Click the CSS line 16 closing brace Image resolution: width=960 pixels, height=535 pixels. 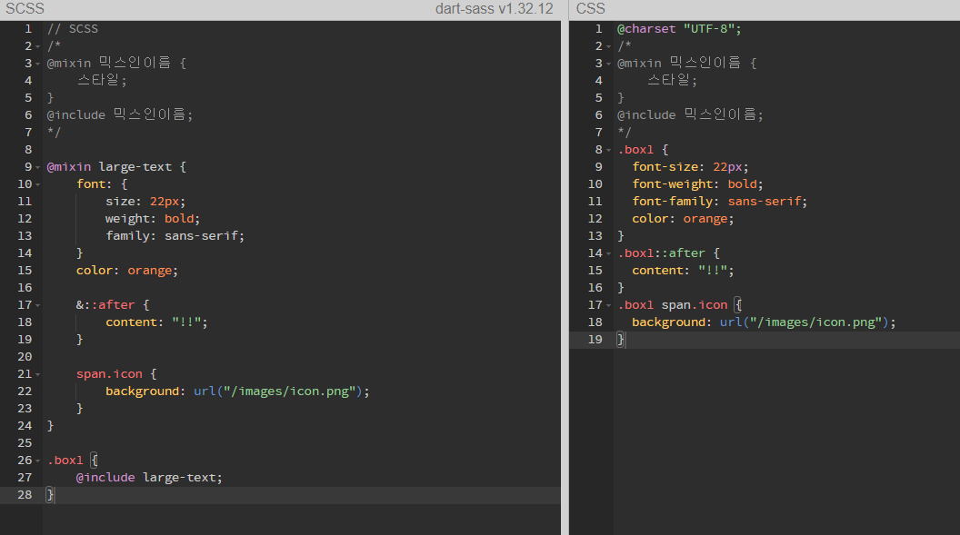coord(621,288)
